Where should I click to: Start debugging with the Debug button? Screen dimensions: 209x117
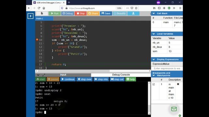click(x=68, y=13)
